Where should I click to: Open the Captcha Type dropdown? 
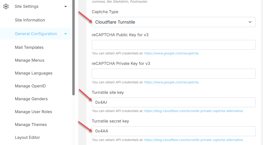tap(173, 22)
